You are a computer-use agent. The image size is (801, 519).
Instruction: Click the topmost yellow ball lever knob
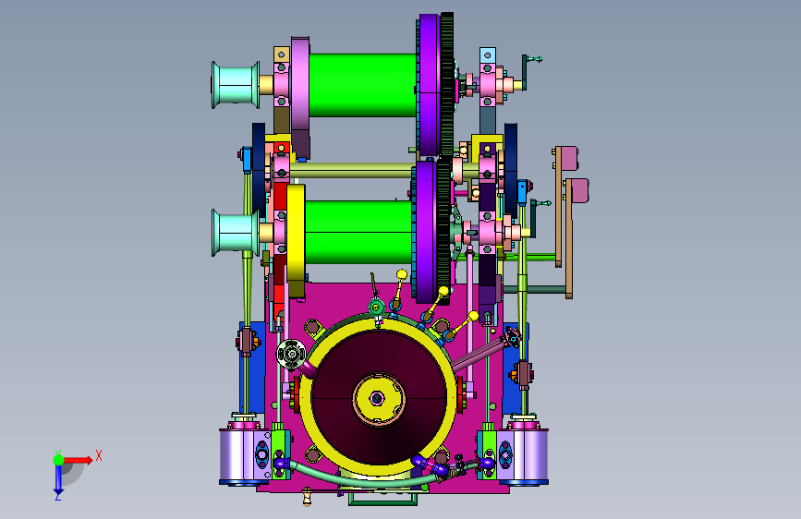402,274
